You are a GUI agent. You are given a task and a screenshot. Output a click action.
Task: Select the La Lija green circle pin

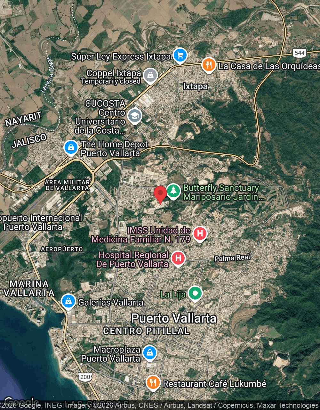(x=195, y=293)
